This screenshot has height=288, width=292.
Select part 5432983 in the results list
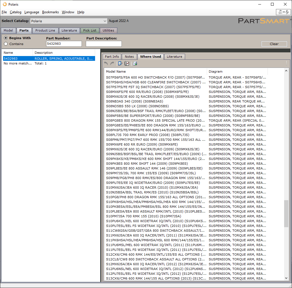(x=49, y=59)
